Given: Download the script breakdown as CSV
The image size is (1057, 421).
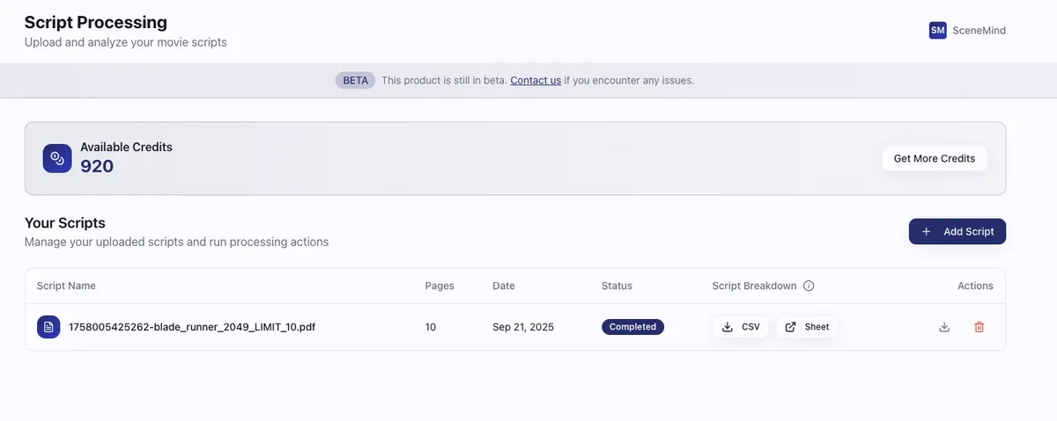Looking at the screenshot, I should tap(741, 327).
